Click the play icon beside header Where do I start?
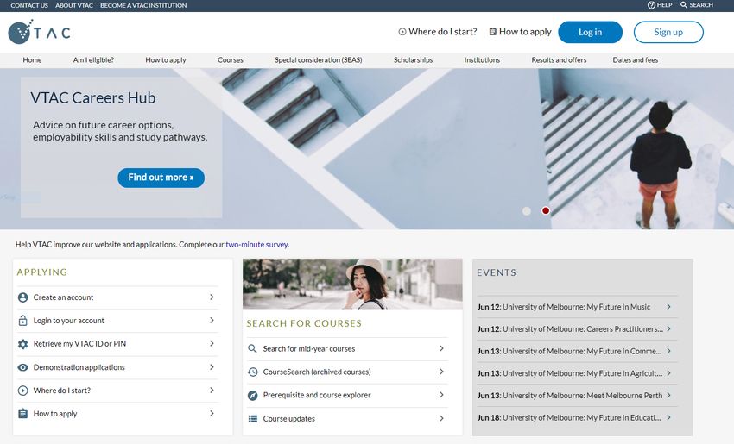Viewport: 734px width, 444px height. tap(402, 32)
